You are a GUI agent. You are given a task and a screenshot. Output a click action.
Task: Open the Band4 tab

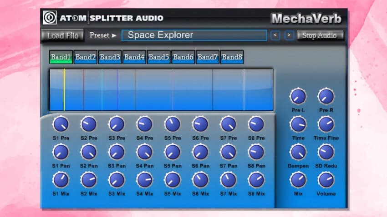pos(134,57)
